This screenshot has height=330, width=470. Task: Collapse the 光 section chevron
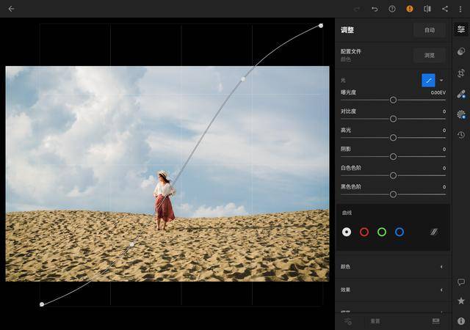pyautogui.click(x=441, y=80)
